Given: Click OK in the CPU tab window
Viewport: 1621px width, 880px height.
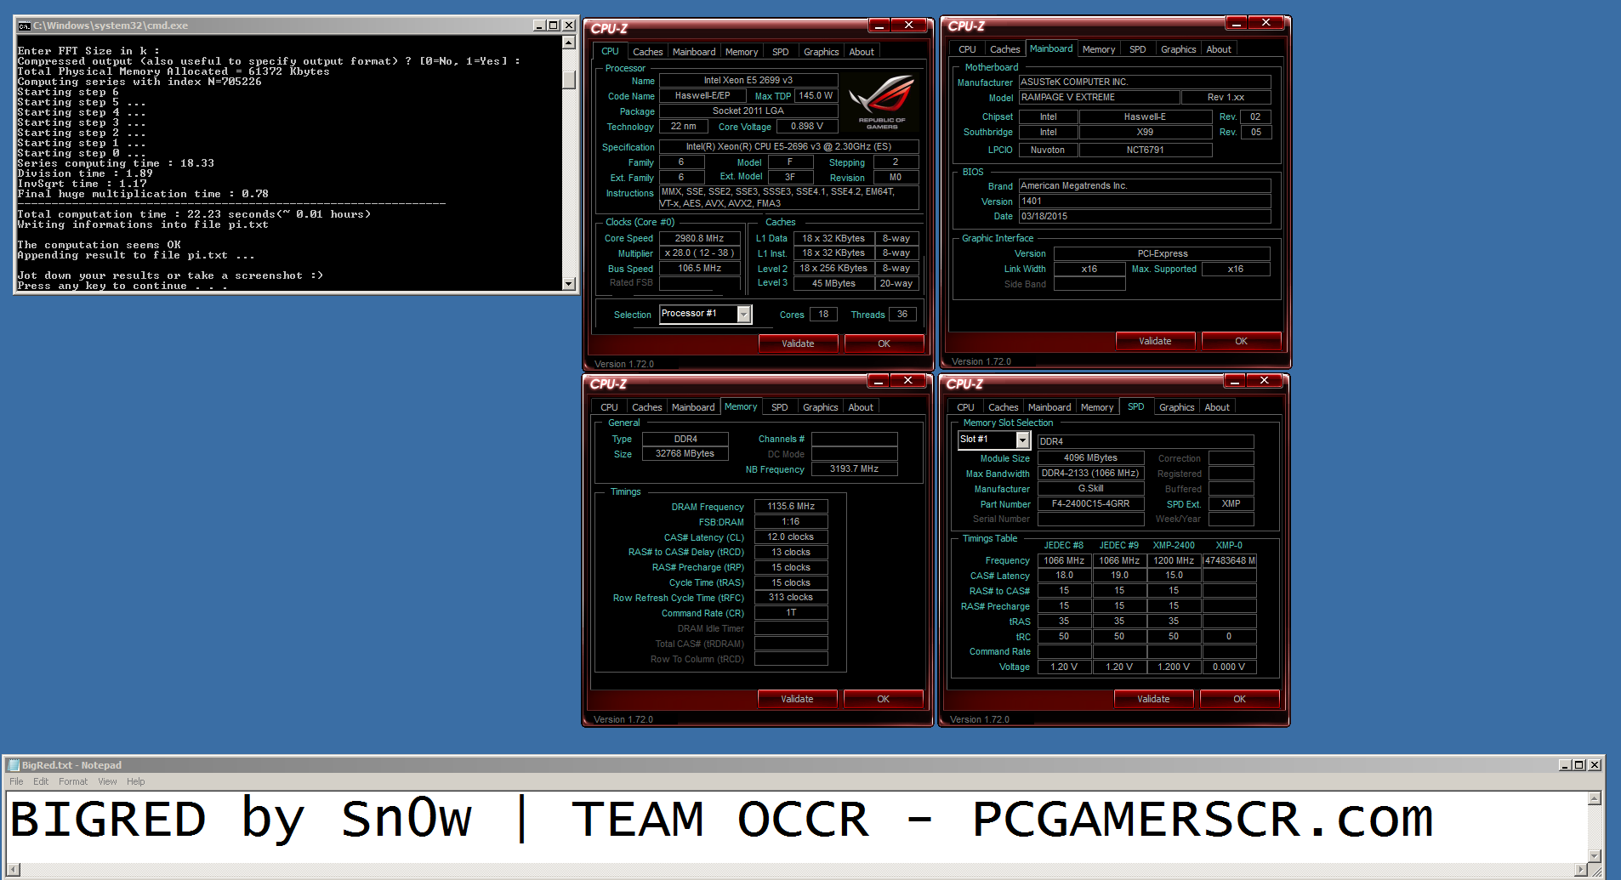Looking at the screenshot, I should 884,343.
